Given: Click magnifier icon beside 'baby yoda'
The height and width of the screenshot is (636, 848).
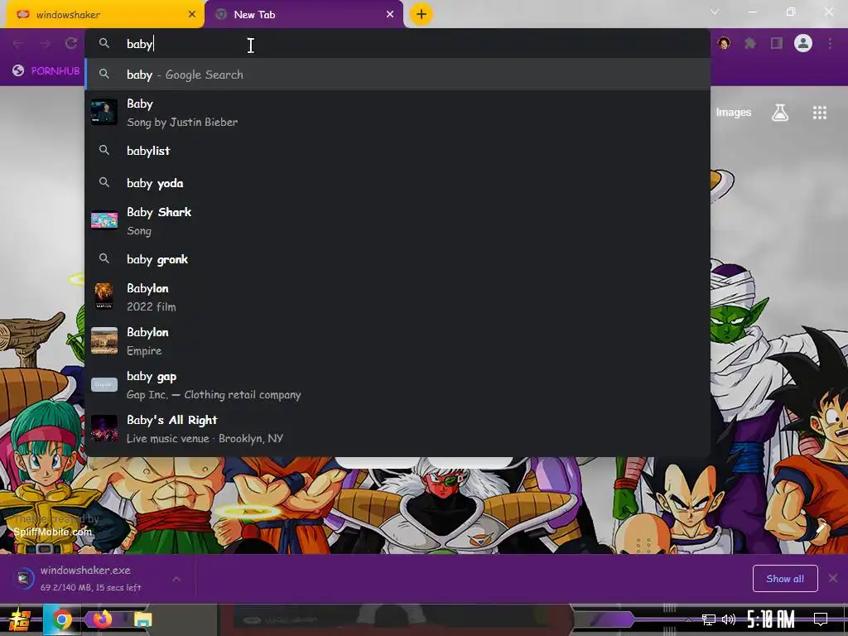Looking at the screenshot, I should 104,183.
